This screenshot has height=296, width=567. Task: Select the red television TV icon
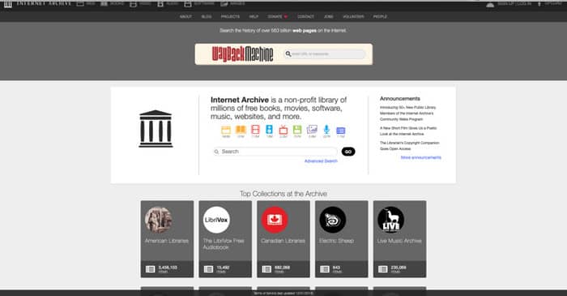coord(283,130)
